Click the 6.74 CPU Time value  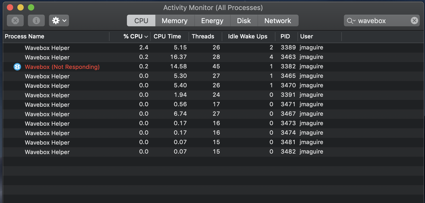click(180, 114)
